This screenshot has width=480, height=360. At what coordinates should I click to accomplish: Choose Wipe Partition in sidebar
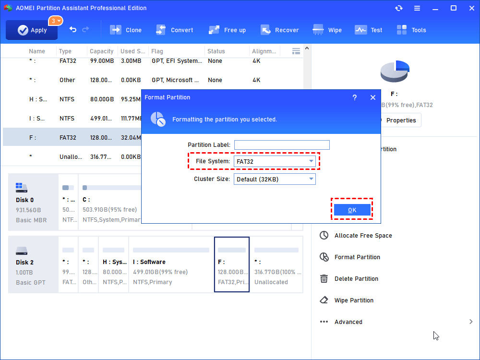[354, 300]
